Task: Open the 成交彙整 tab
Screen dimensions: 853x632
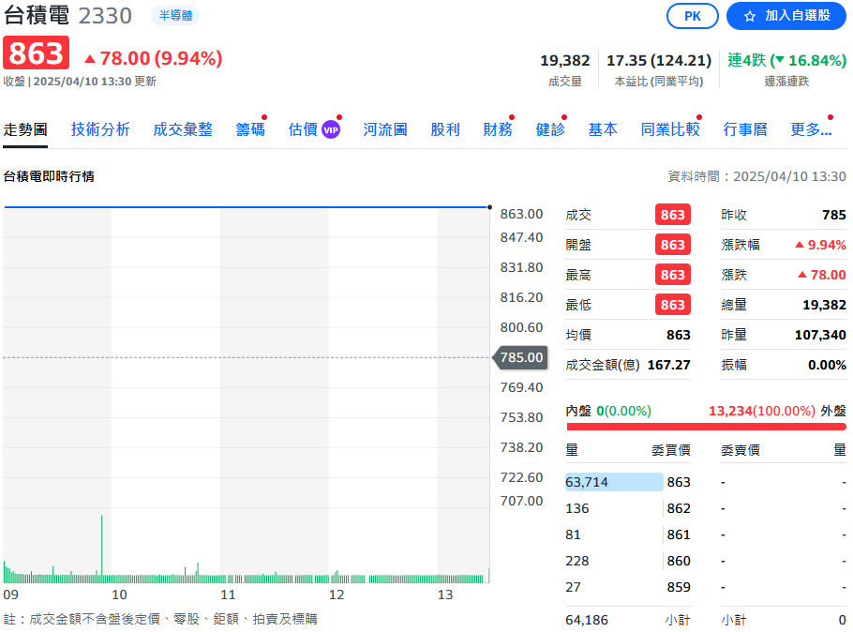Action: click(x=183, y=129)
